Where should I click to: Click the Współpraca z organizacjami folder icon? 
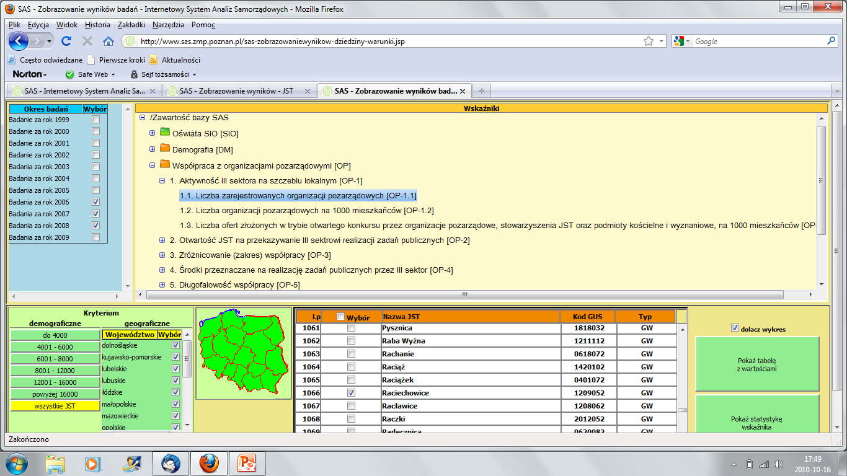tap(165, 164)
